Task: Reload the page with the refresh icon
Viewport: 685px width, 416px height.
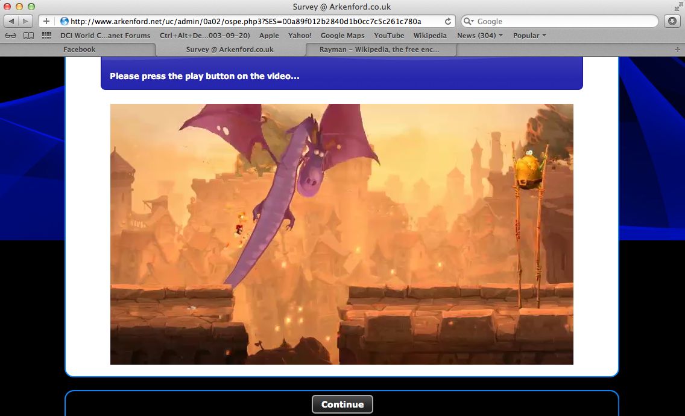Action: pyautogui.click(x=447, y=21)
